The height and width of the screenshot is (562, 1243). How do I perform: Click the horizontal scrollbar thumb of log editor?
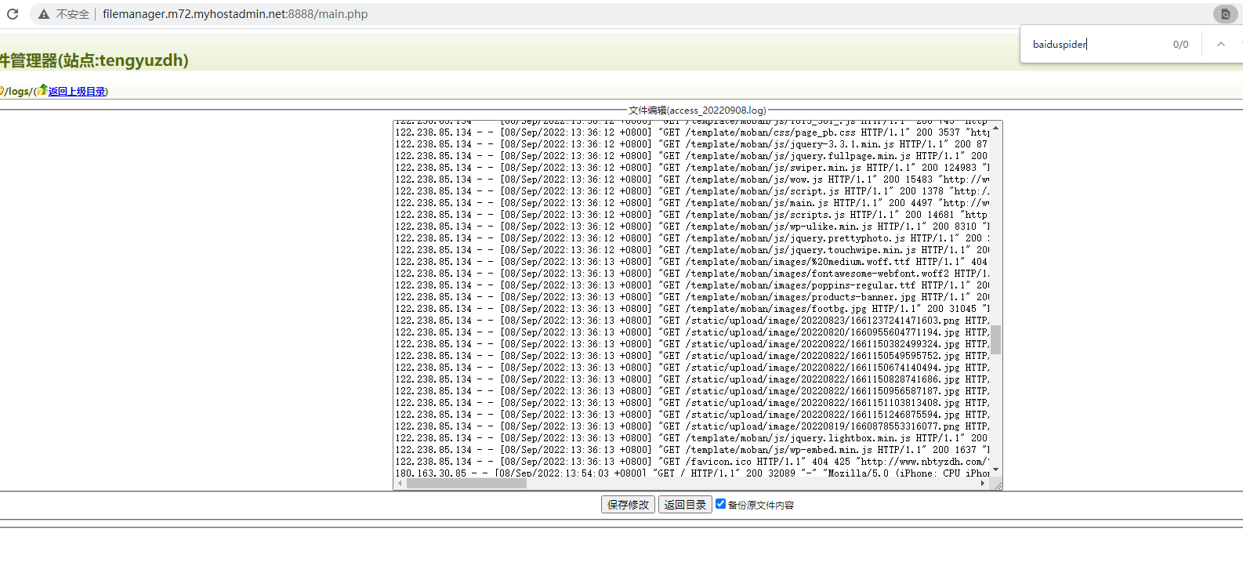pos(466,484)
